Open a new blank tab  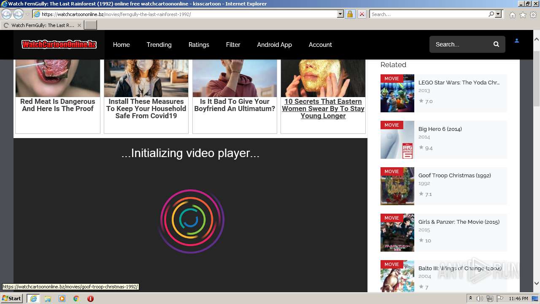point(91,25)
